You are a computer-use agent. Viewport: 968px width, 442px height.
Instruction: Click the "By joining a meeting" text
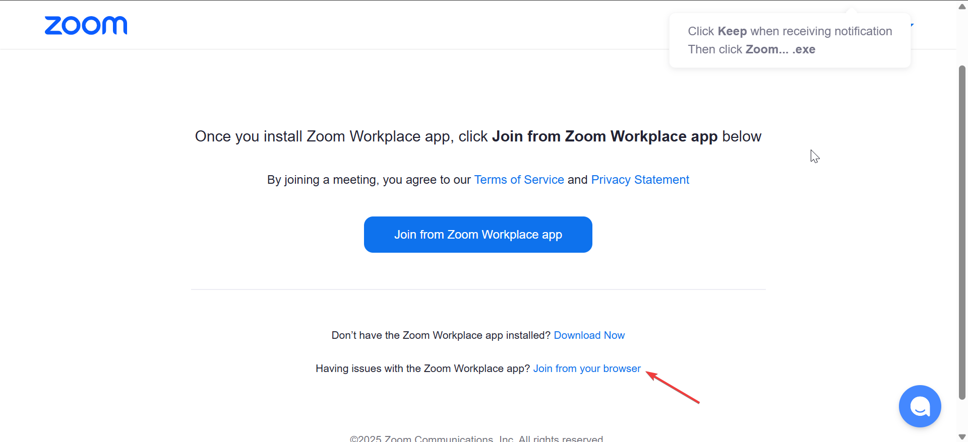[369, 180]
